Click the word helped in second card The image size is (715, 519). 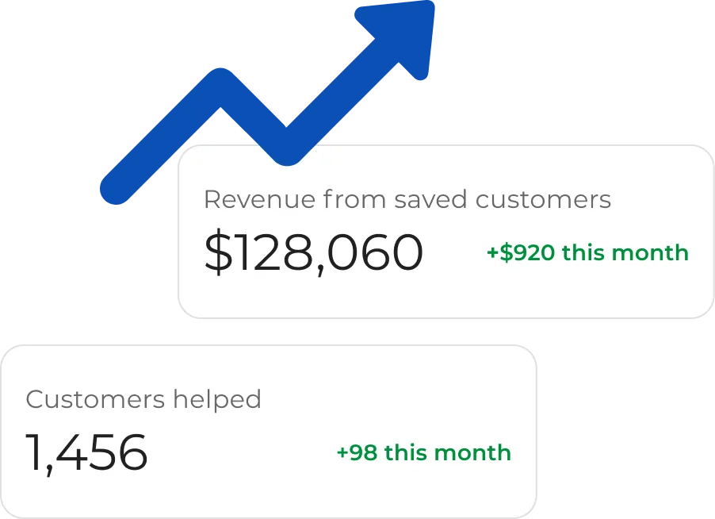tap(217, 399)
